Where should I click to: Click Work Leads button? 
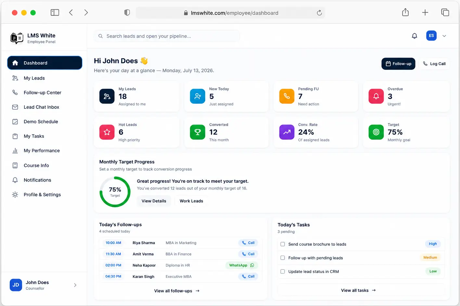click(x=191, y=201)
